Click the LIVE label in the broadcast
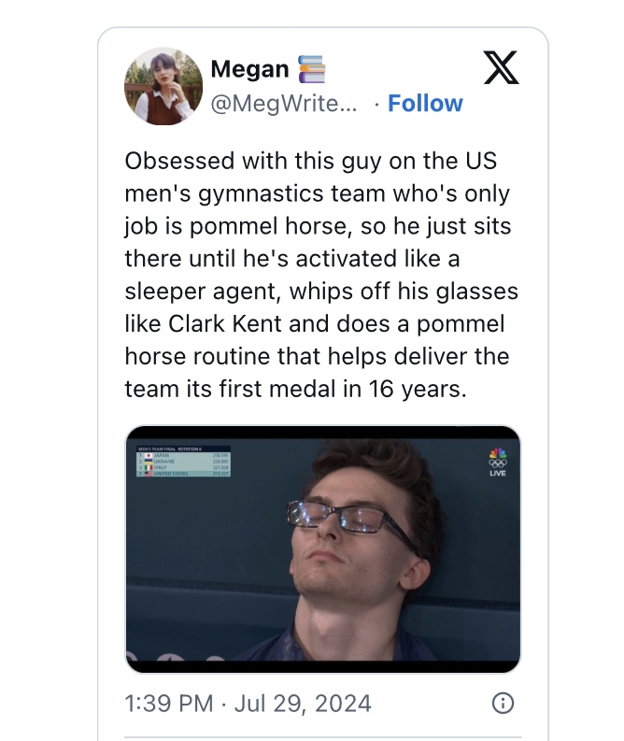Image resolution: width=624 pixels, height=741 pixels. [497, 473]
